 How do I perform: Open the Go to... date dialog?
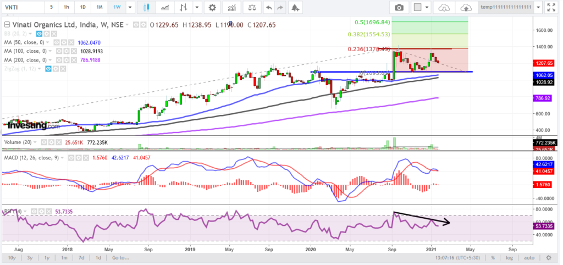120,257
